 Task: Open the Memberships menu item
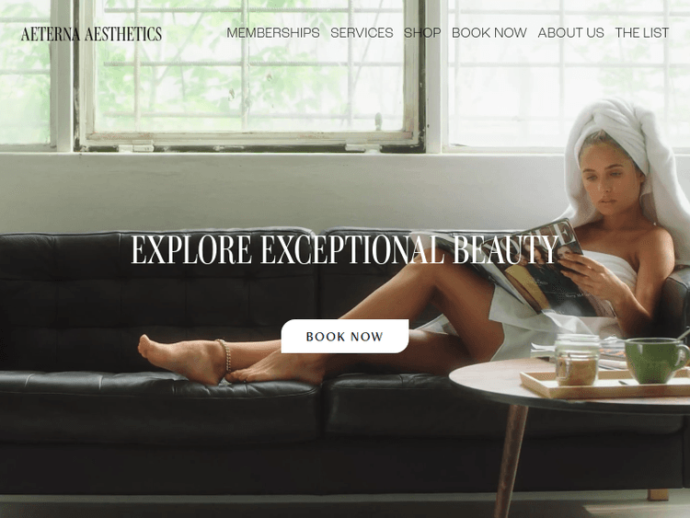pos(273,33)
